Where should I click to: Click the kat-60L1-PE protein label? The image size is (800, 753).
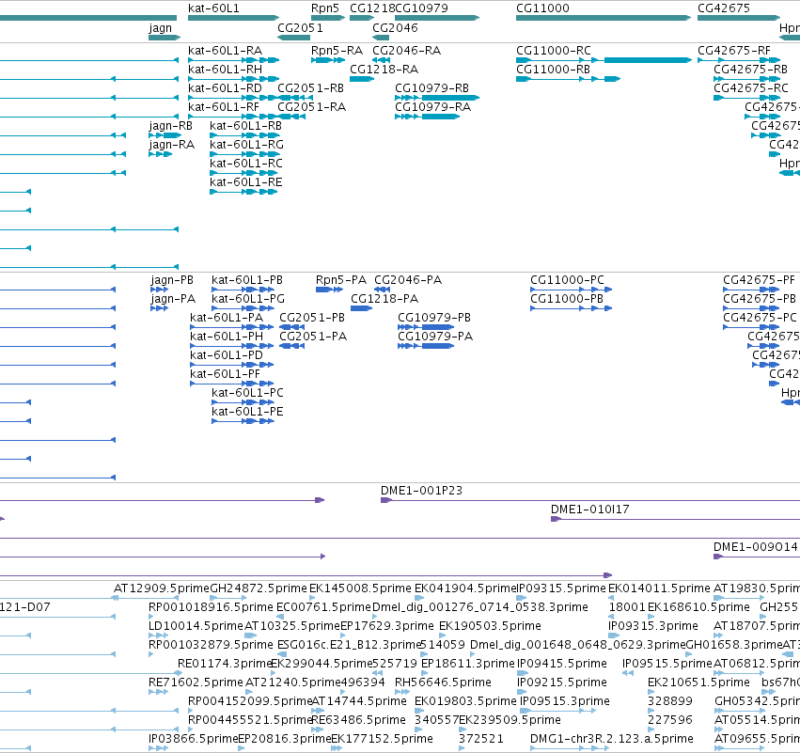[247, 412]
